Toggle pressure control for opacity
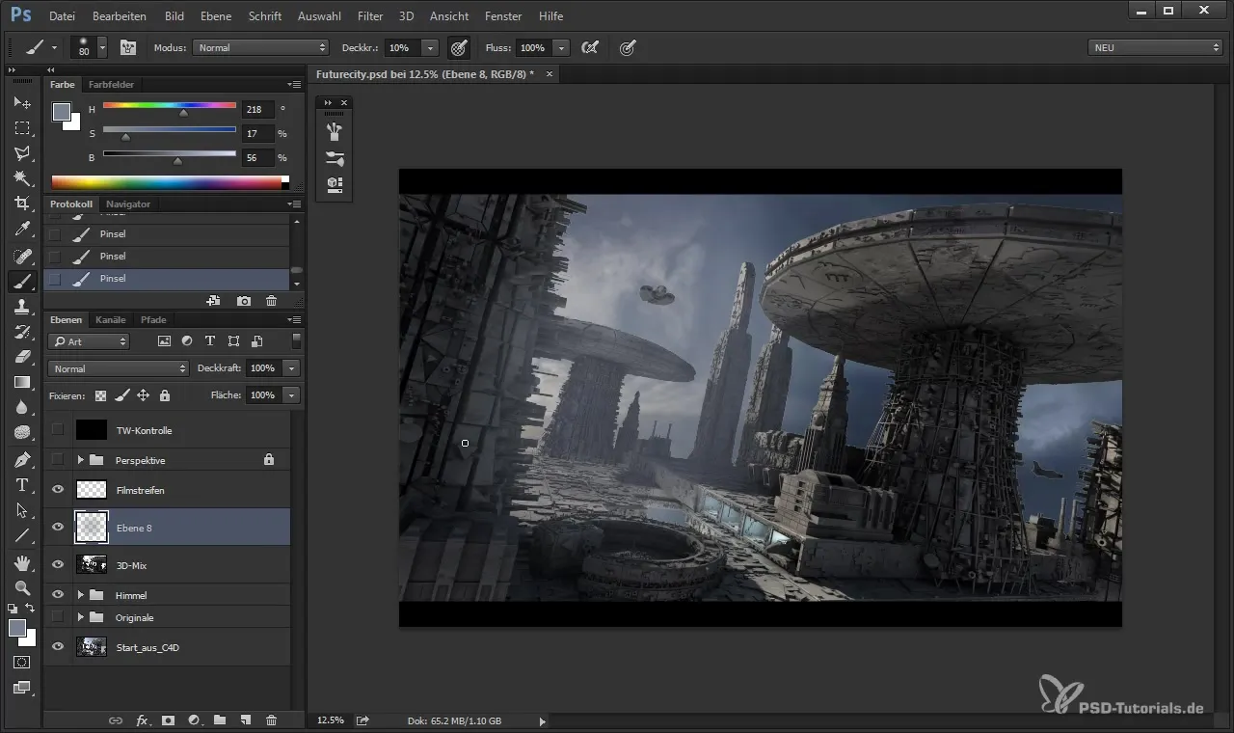The width and height of the screenshot is (1234, 733). (x=459, y=47)
